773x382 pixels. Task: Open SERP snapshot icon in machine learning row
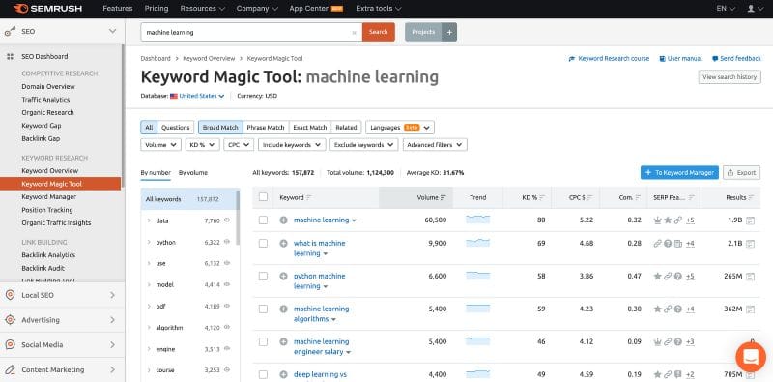(750, 220)
